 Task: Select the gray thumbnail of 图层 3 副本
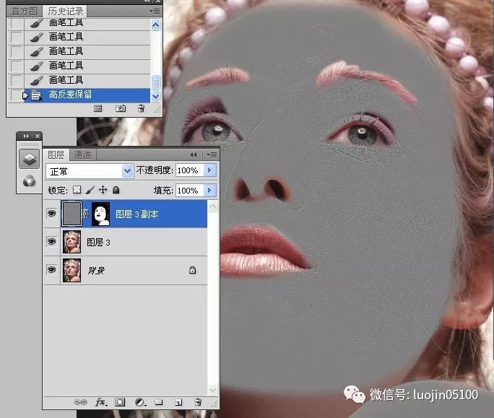pos(71,214)
